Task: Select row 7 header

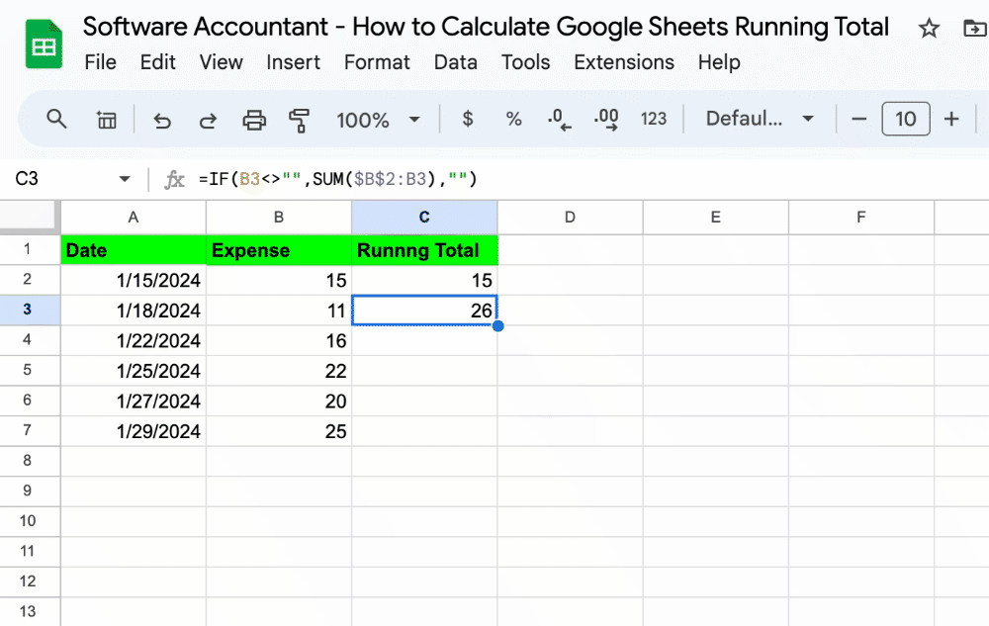Action: 30,431
